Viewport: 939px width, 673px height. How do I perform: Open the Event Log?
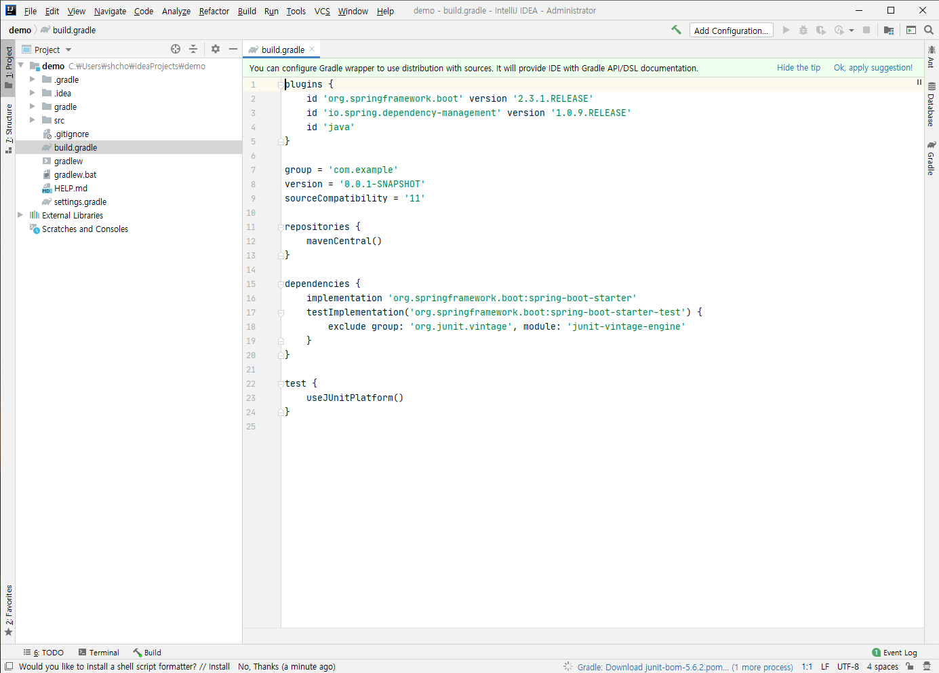point(894,653)
